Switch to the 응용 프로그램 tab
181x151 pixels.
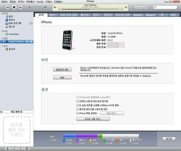click(68, 15)
